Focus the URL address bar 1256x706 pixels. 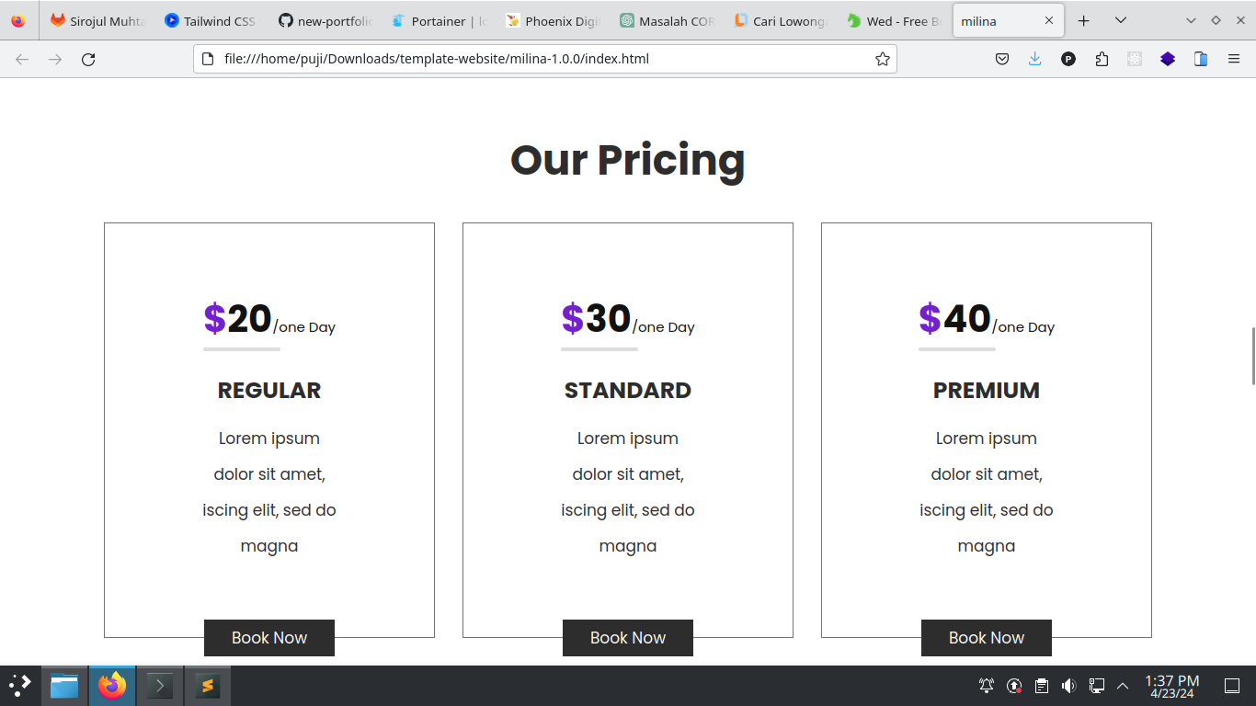pos(544,59)
